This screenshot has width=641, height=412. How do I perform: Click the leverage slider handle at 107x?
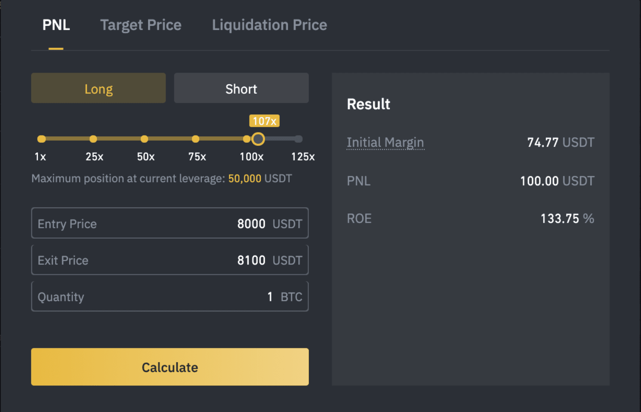pos(258,139)
